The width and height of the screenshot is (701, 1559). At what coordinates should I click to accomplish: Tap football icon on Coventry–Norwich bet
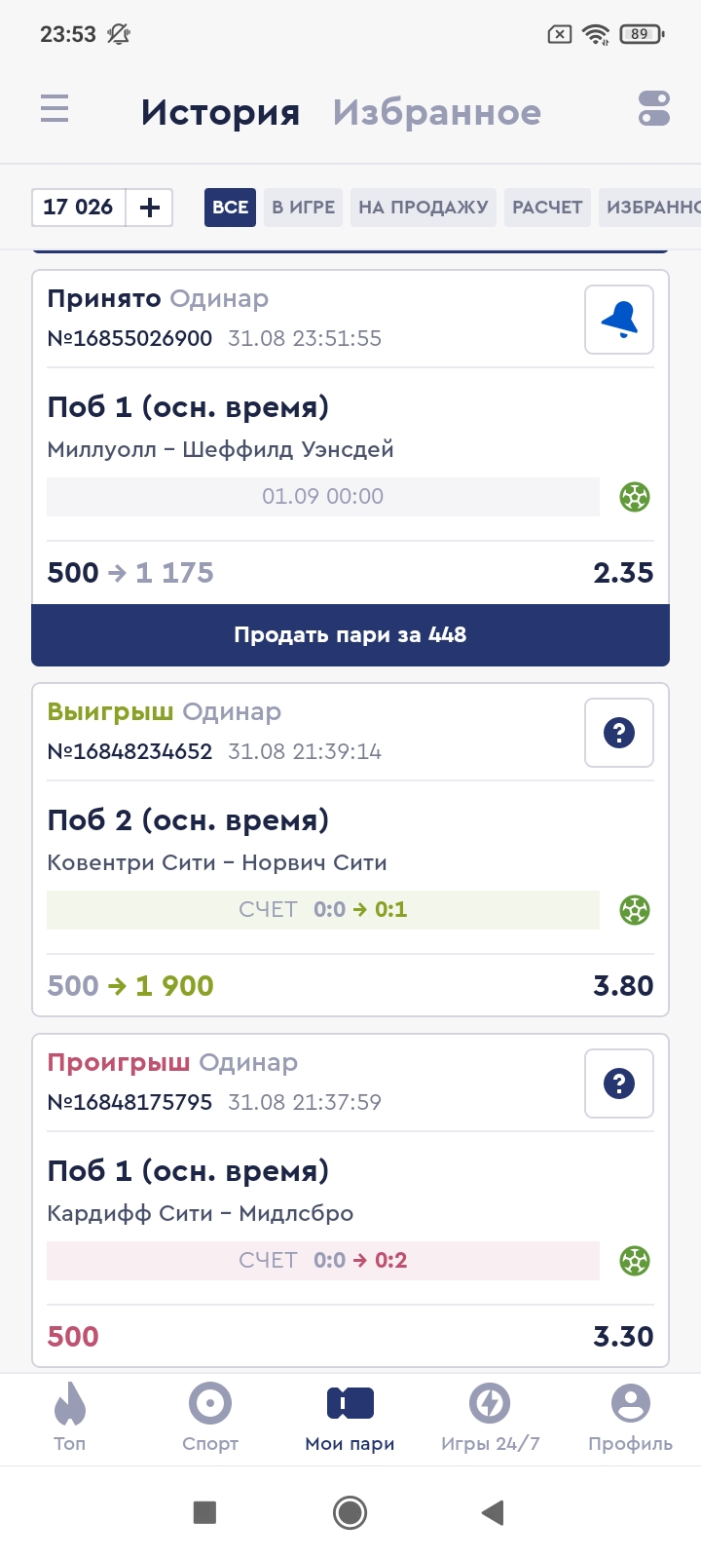[x=635, y=910]
